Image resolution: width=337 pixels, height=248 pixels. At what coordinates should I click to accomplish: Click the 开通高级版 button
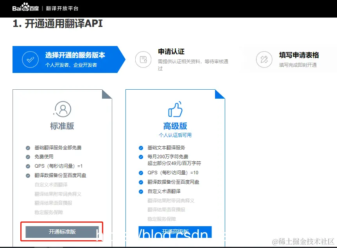pyautogui.click(x=175, y=230)
